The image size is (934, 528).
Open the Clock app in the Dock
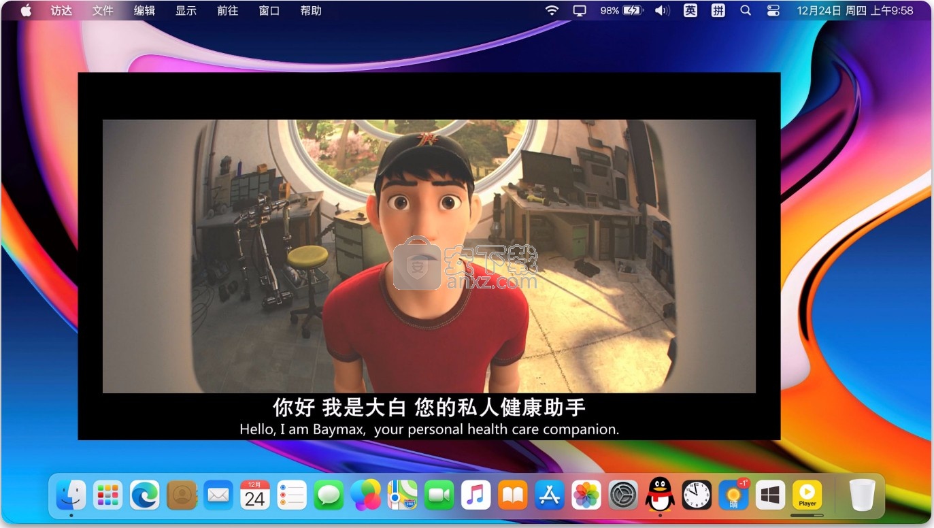697,495
